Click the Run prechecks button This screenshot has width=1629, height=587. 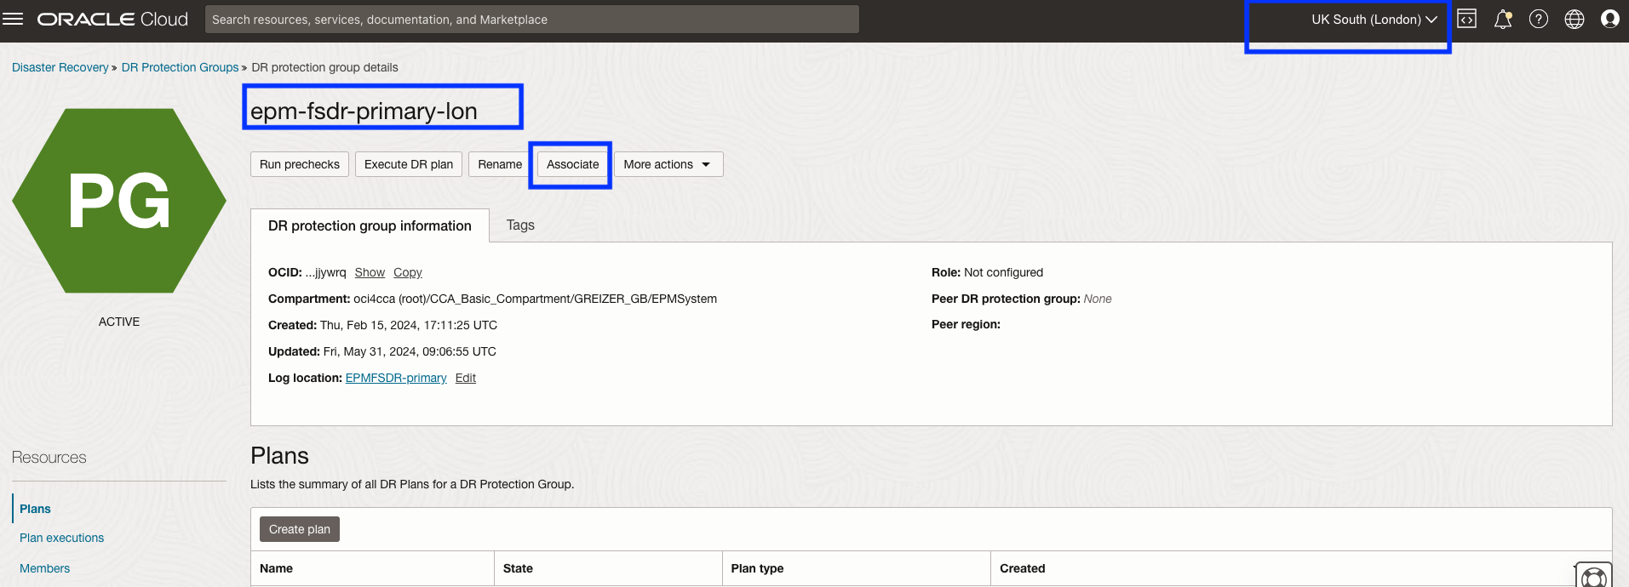pos(300,164)
